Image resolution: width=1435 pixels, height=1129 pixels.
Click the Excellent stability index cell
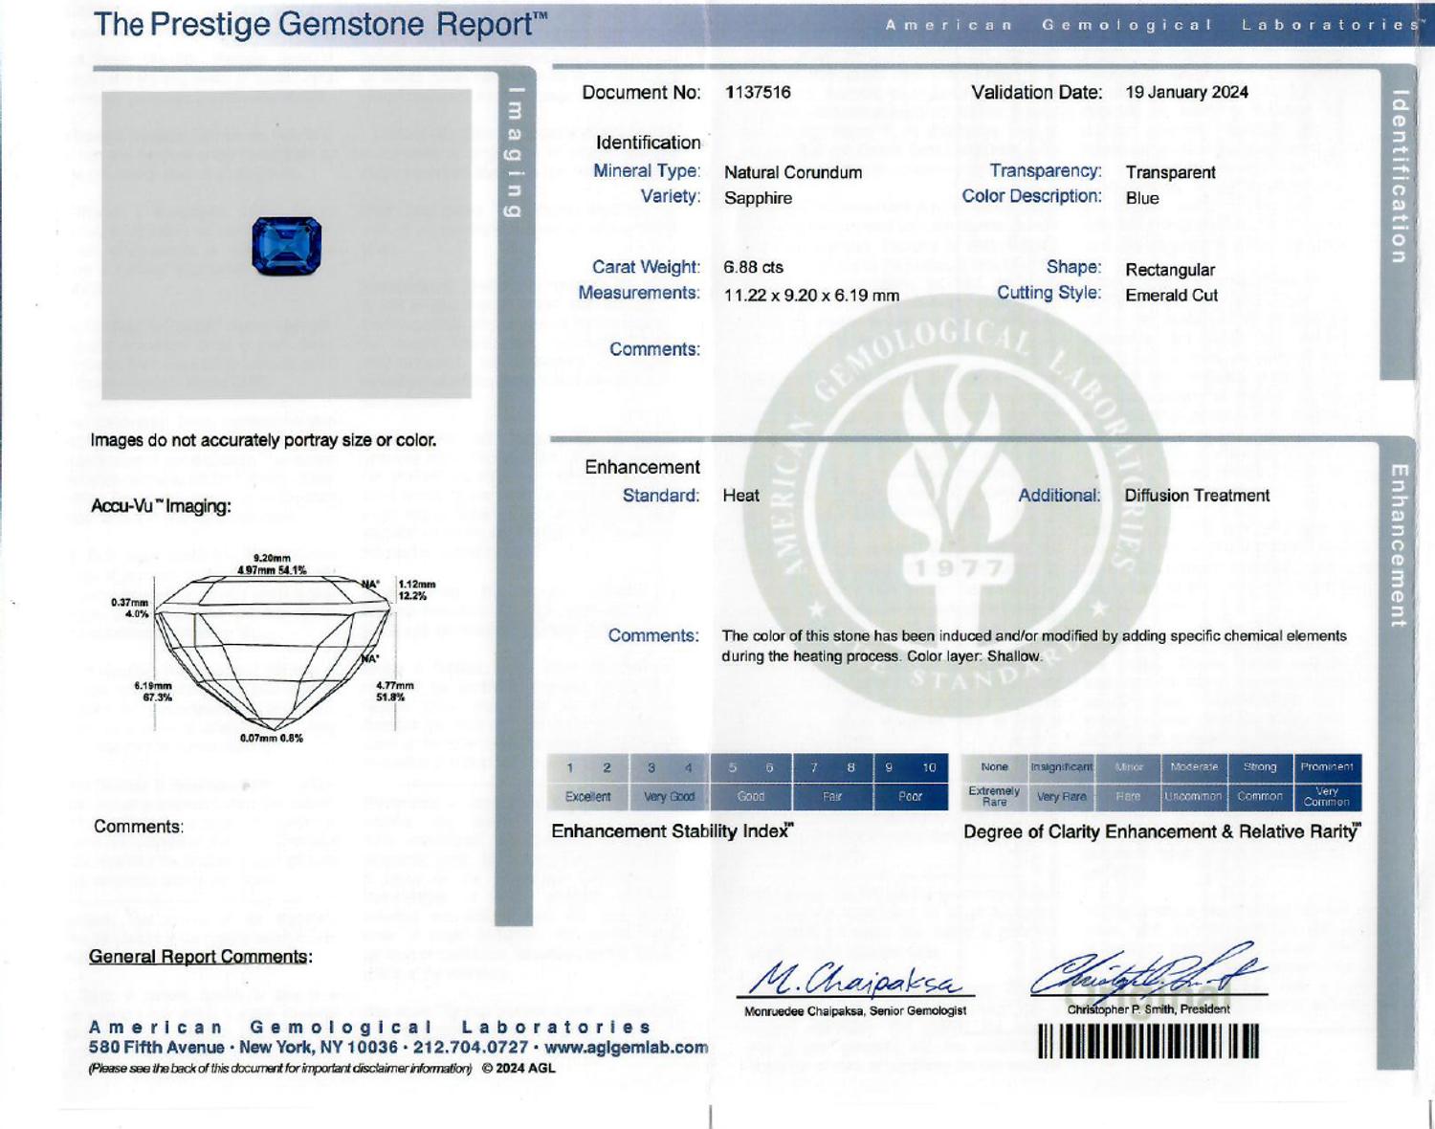coord(587,796)
